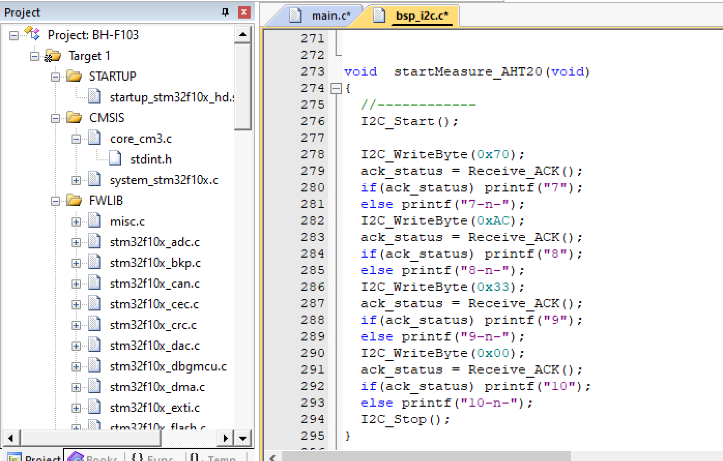Click line number 282 in the editor
Screen dimensions: 723x461
(x=312, y=220)
